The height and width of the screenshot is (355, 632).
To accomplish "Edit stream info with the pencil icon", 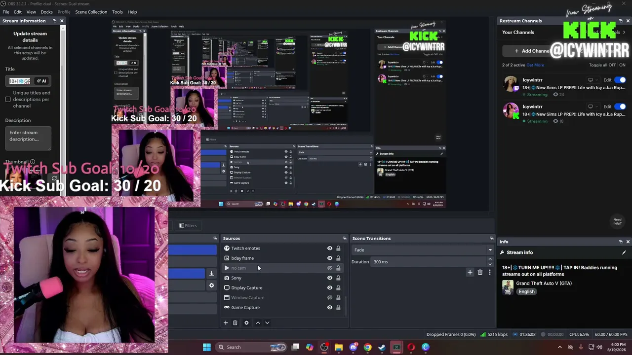I will pyautogui.click(x=624, y=252).
